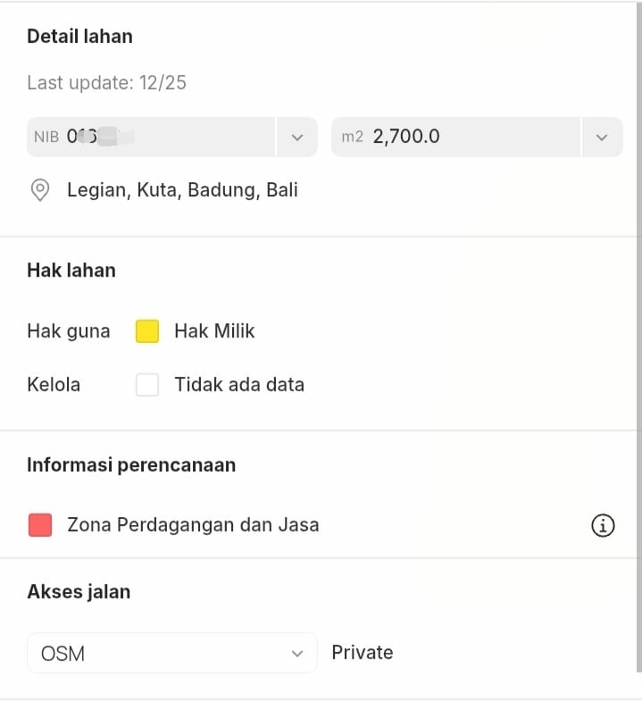Screen dimensions: 642x701
Task: Click the Legian, Kuta, Badung, Bali address
Action: (182, 190)
